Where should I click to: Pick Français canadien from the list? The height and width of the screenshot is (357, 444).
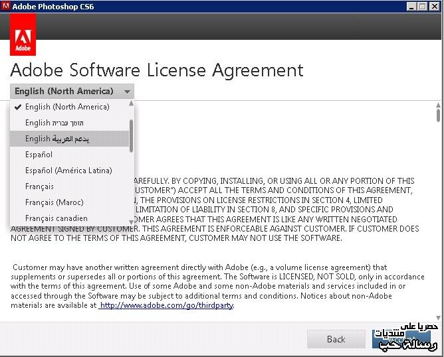tap(56, 218)
